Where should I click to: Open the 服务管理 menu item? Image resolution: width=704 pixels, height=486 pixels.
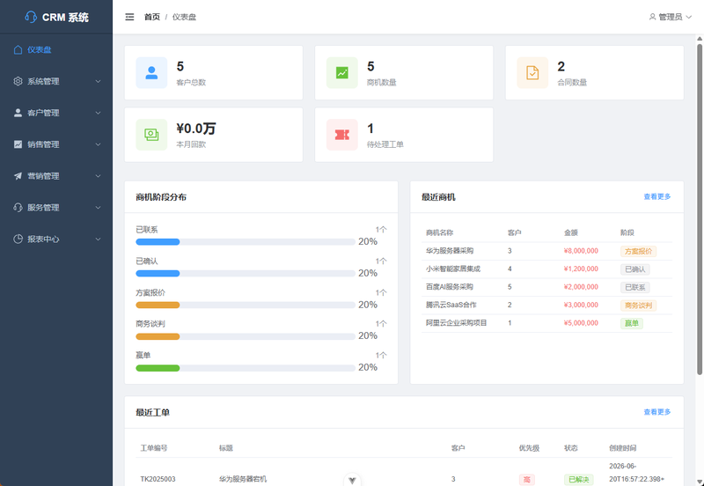pyautogui.click(x=56, y=208)
